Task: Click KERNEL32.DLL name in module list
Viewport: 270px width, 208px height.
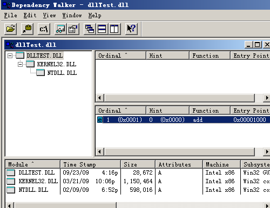Action: (38, 181)
